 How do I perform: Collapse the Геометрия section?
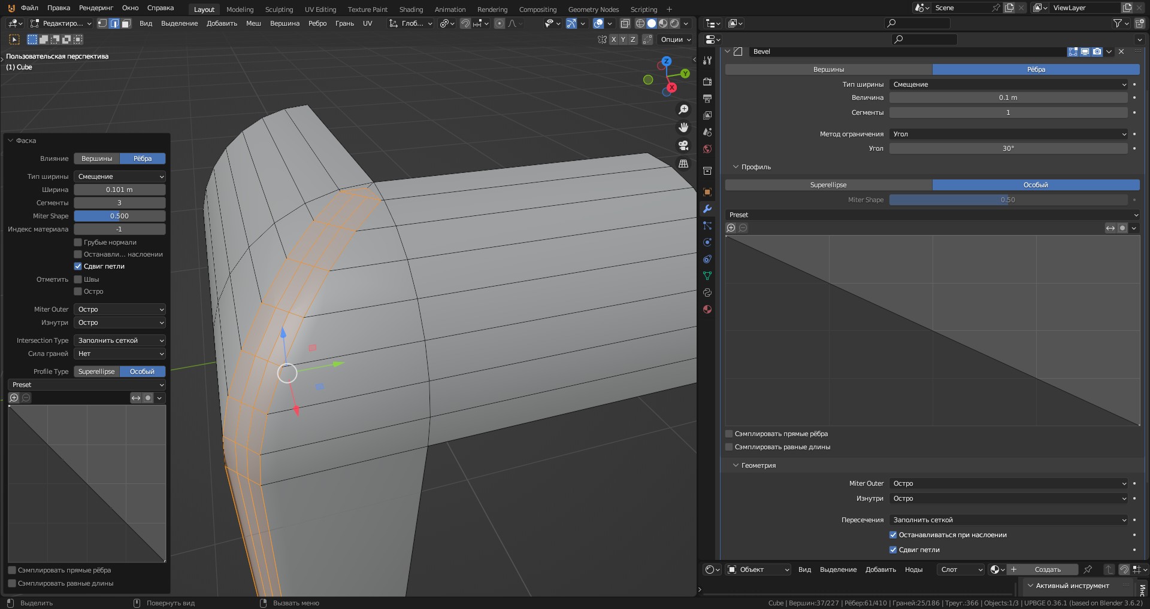(758, 465)
